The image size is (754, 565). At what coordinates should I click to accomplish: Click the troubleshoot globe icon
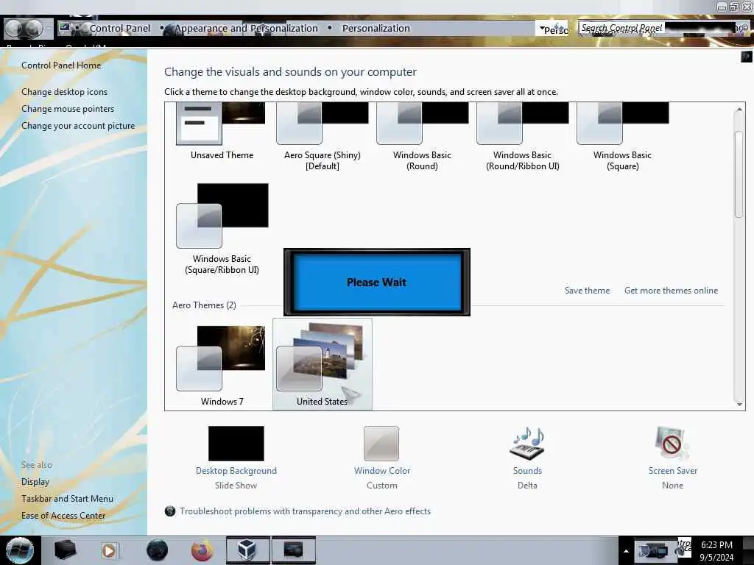coord(170,511)
